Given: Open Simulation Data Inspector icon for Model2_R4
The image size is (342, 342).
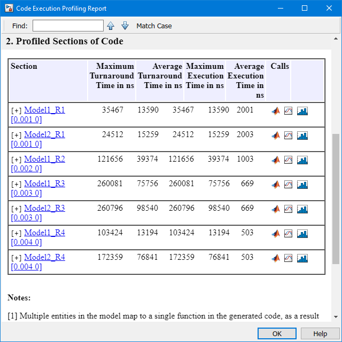Looking at the screenshot, I should (288, 258).
